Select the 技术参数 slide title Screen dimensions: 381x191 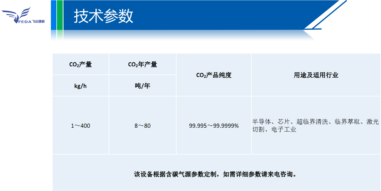tap(103, 16)
